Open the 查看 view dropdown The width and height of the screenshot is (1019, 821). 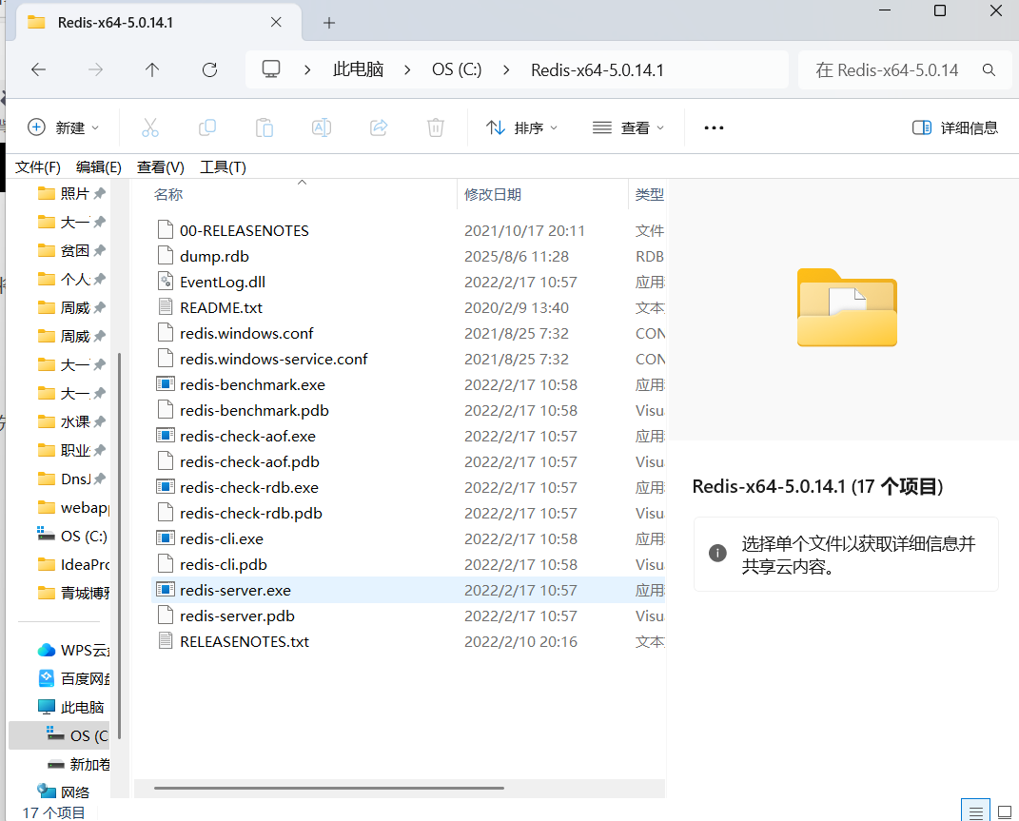point(628,127)
